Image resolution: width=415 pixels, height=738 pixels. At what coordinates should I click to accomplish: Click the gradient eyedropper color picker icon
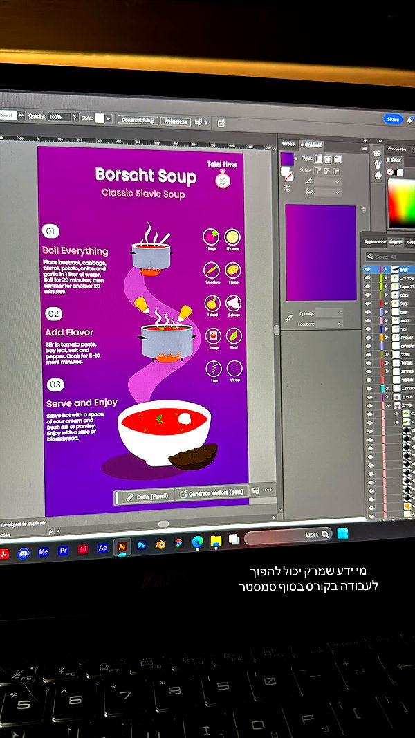pyautogui.click(x=289, y=318)
